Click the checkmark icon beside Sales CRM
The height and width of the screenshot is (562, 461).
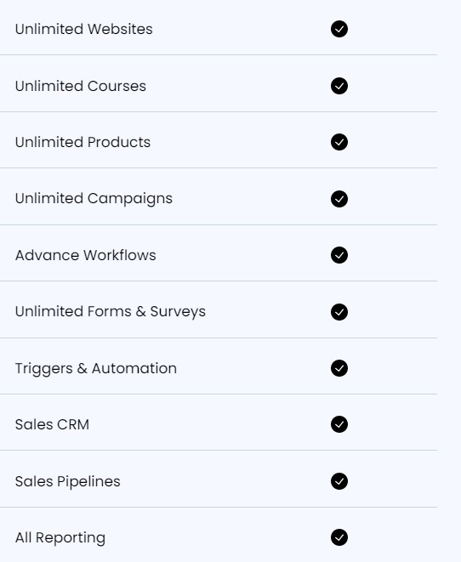click(x=339, y=424)
